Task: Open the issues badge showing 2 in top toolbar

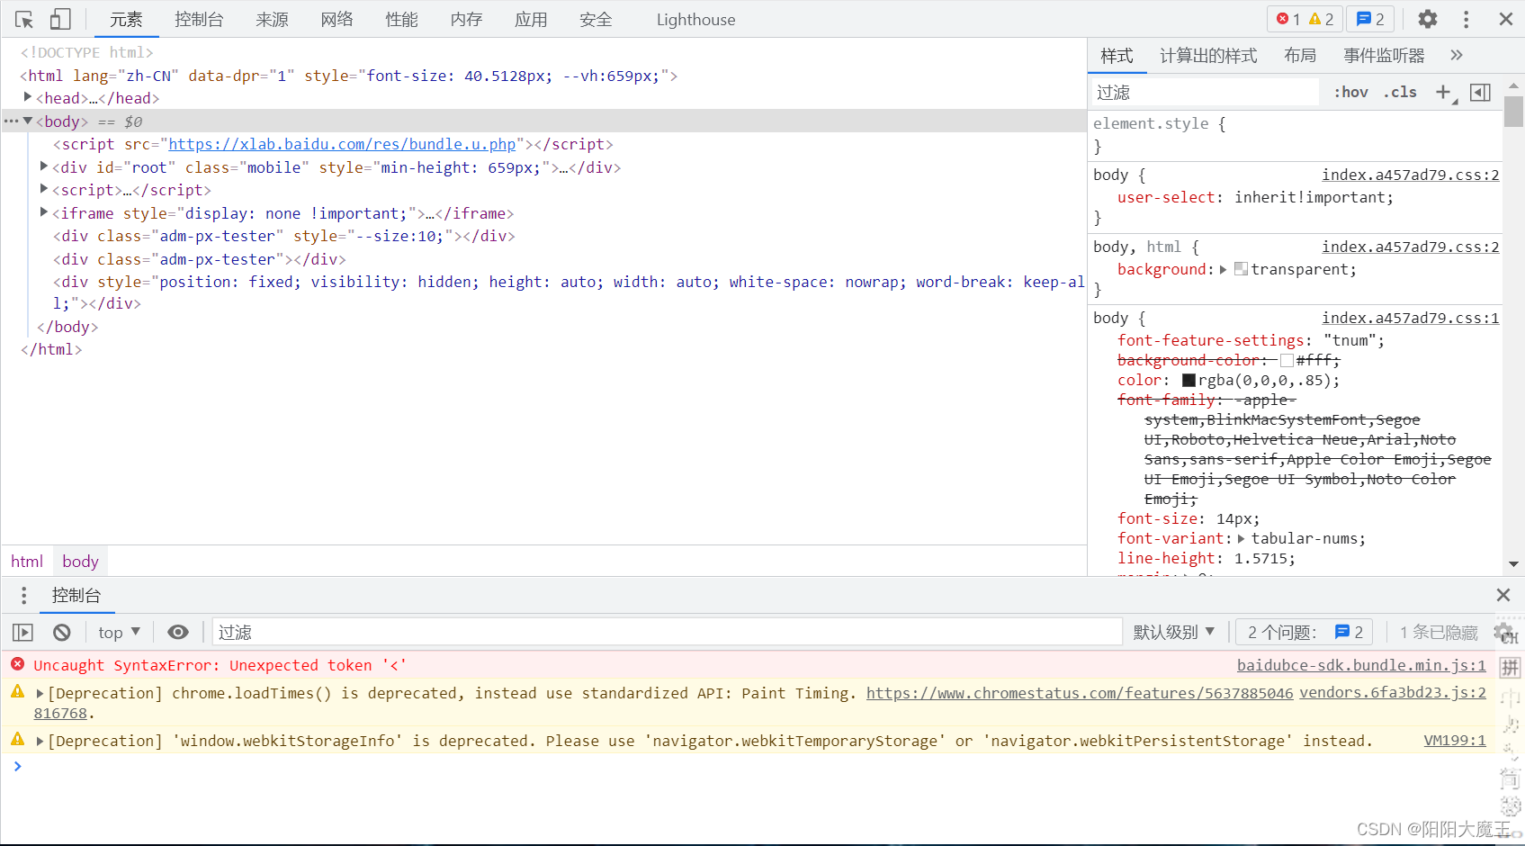Action: pos(1370,19)
